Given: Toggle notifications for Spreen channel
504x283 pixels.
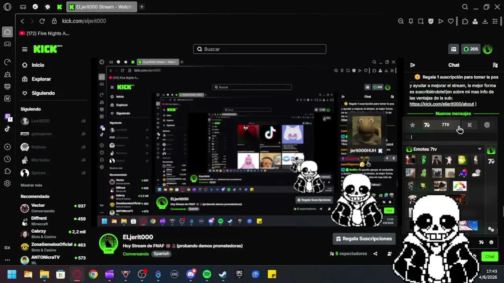Looking at the screenshot, I should click(83, 173).
